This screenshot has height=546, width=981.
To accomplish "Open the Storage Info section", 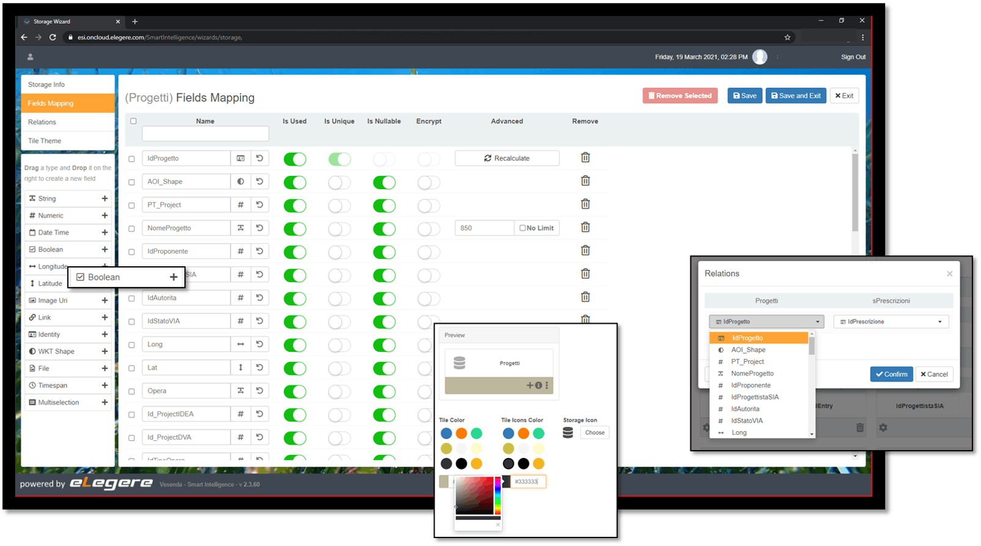I will pyautogui.click(x=68, y=84).
